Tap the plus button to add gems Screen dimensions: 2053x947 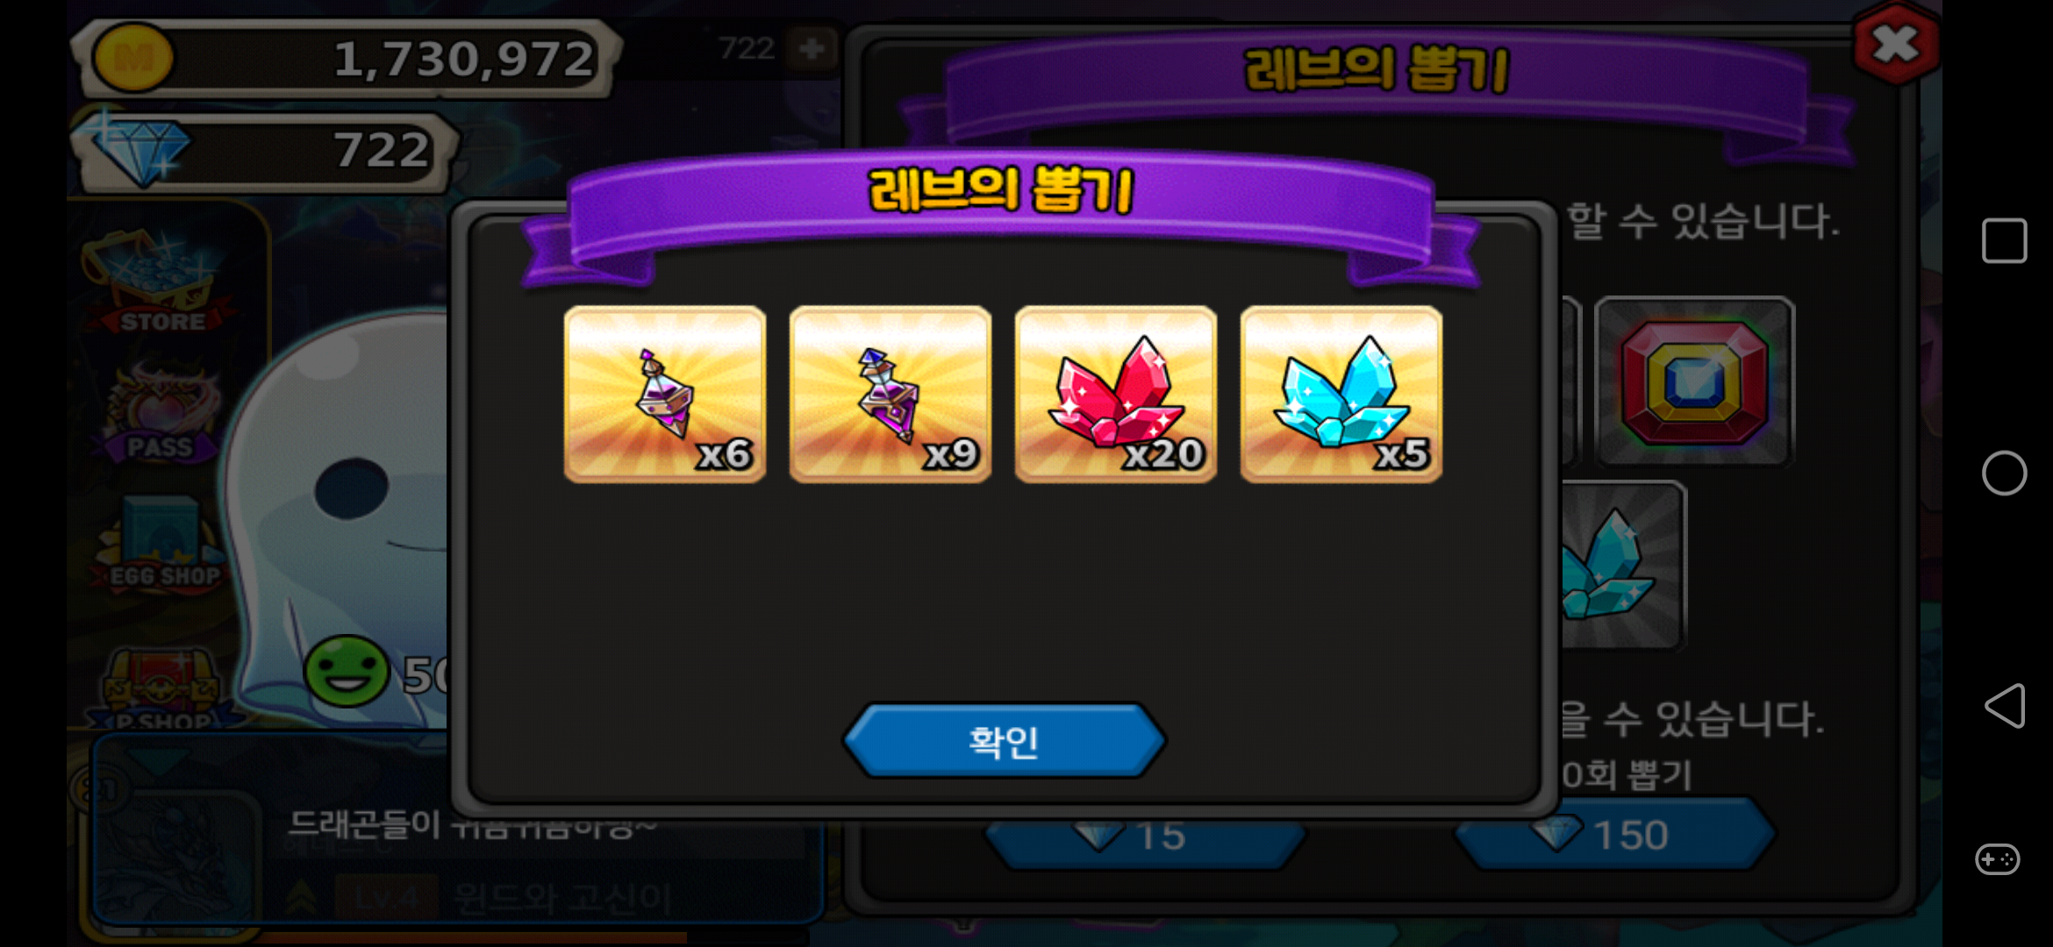point(812,48)
